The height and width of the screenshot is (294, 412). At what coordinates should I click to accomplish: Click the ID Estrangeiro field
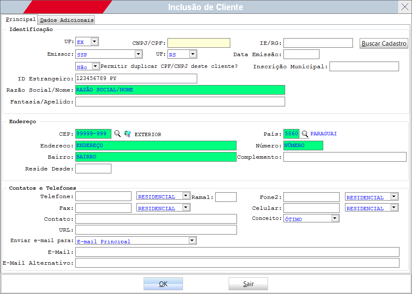click(x=136, y=79)
